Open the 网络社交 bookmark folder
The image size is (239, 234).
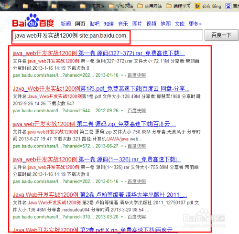[64, 6]
